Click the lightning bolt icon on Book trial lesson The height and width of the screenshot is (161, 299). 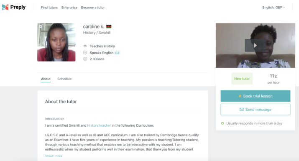pyautogui.click(x=240, y=96)
